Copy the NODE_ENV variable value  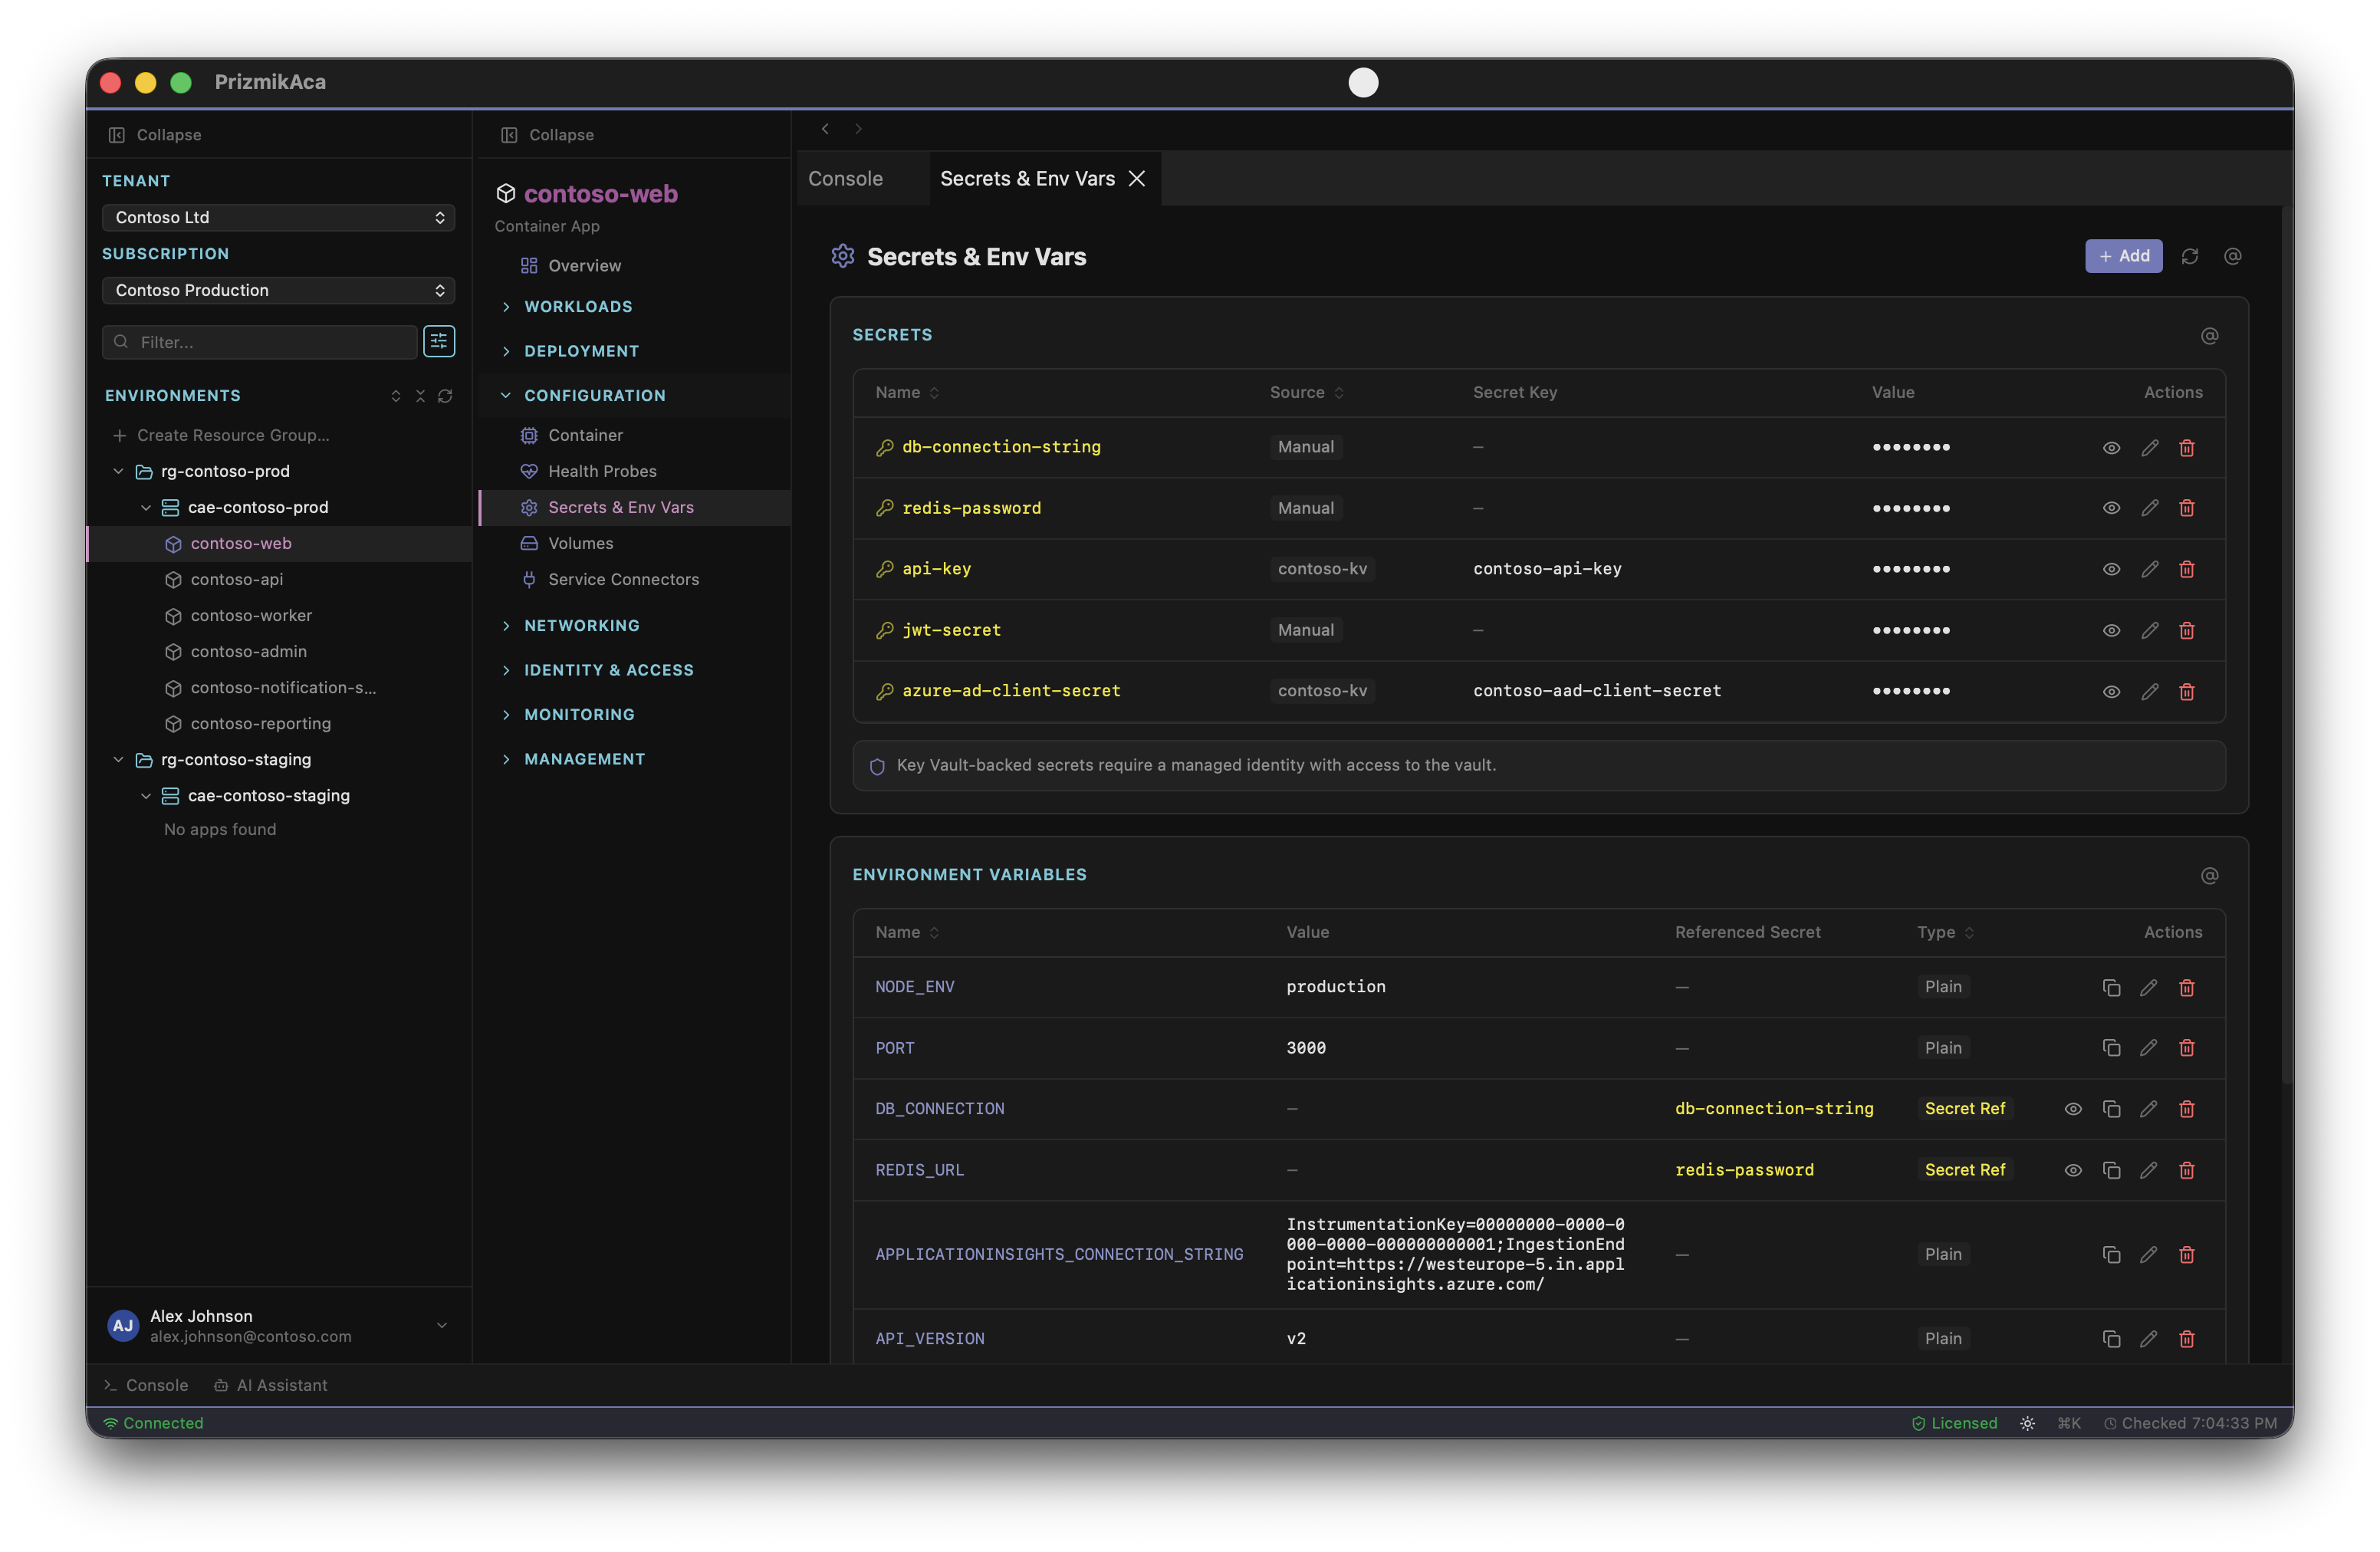pyautogui.click(x=2111, y=987)
